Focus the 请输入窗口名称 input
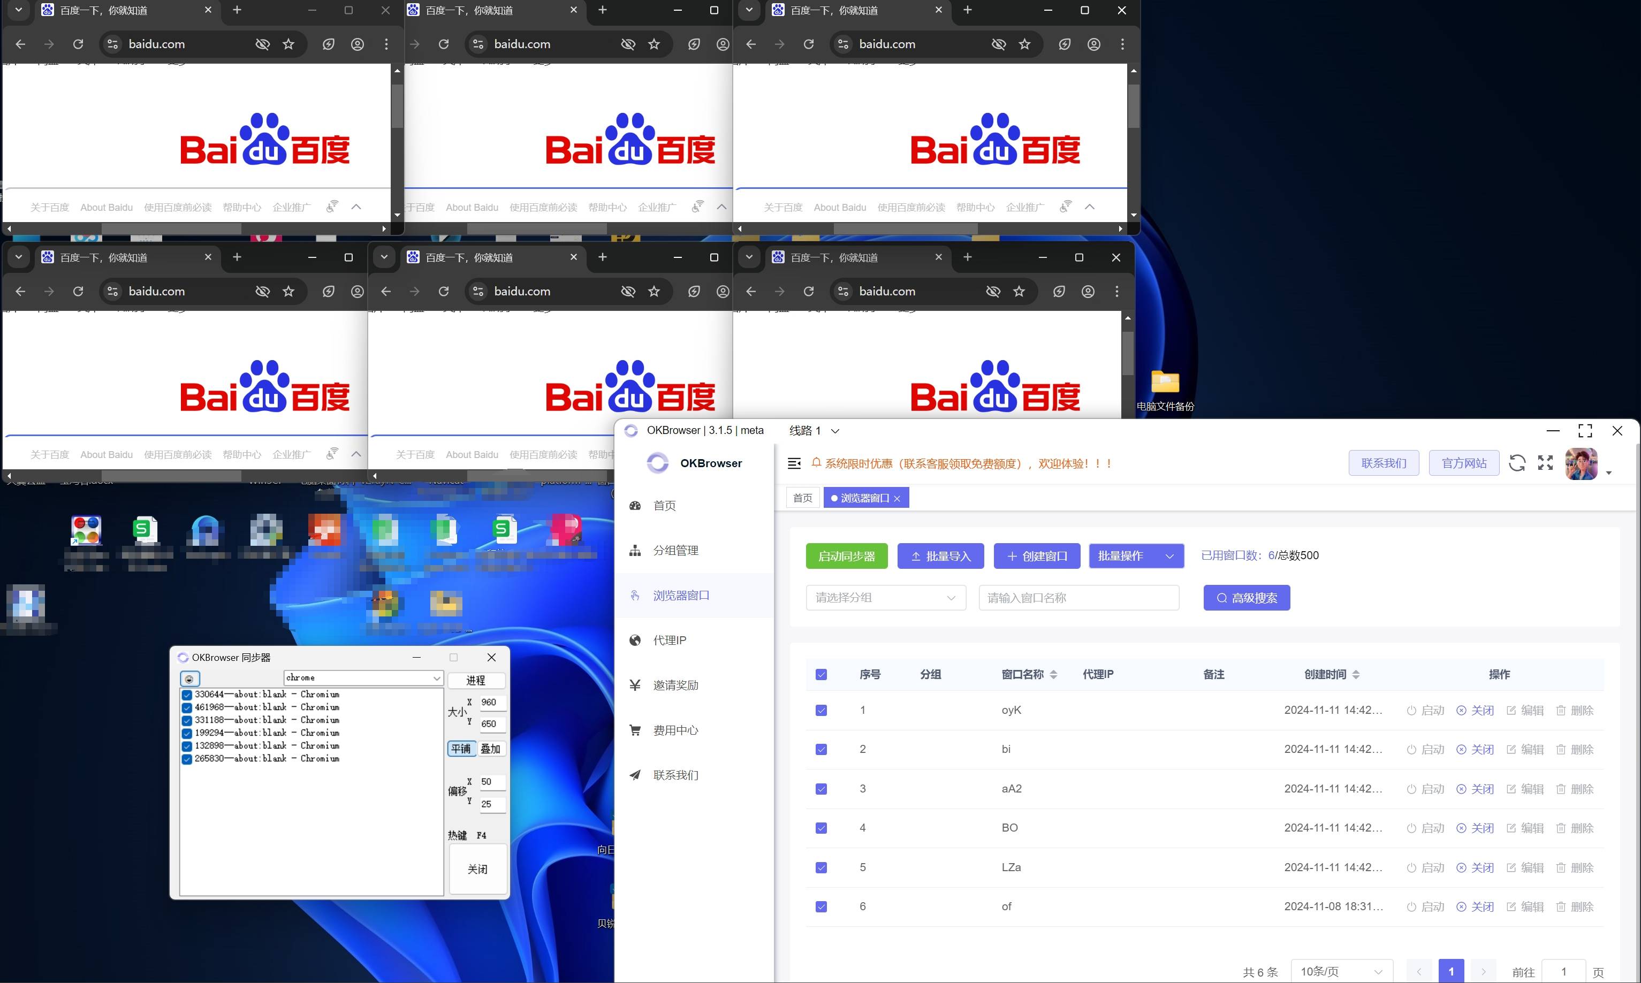This screenshot has width=1641, height=983. [1078, 598]
